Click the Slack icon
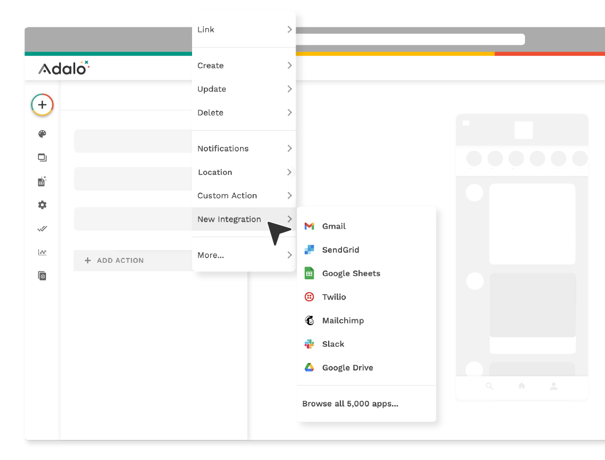The height and width of the screenshot is (460, 605). (x=309, y=344)
